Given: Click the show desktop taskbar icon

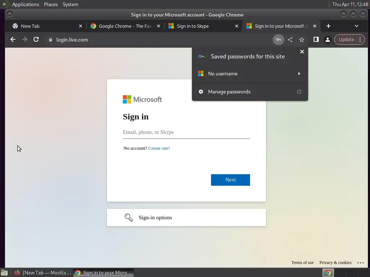Looking at the screenshot, I should (x=4, y=273).
